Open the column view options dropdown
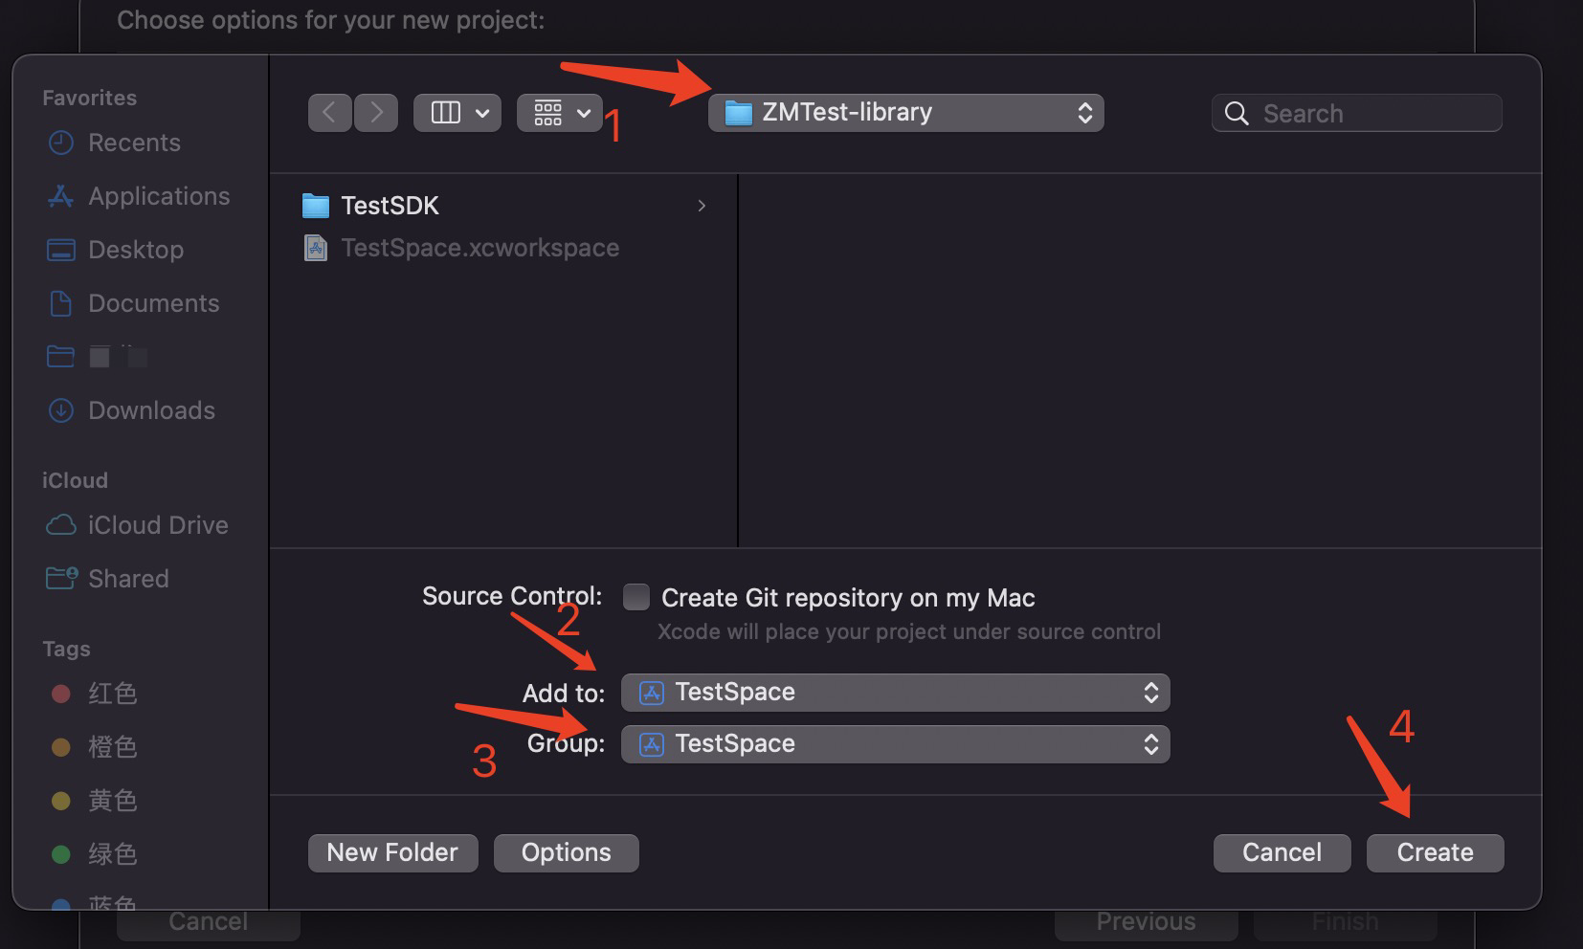The width and height of the screenshot is (1583, 949). (457, 113)
